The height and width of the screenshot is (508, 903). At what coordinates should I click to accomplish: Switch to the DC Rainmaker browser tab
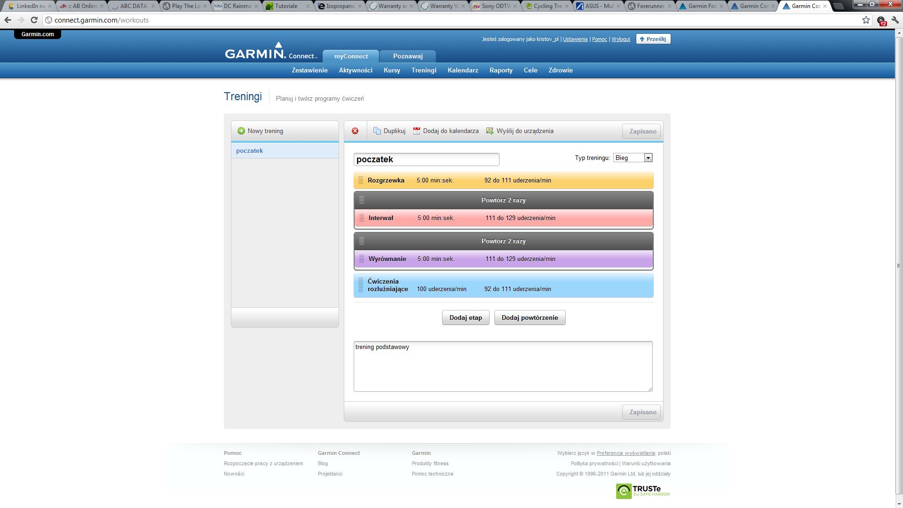pyautogui.click(x=237, y=6)
